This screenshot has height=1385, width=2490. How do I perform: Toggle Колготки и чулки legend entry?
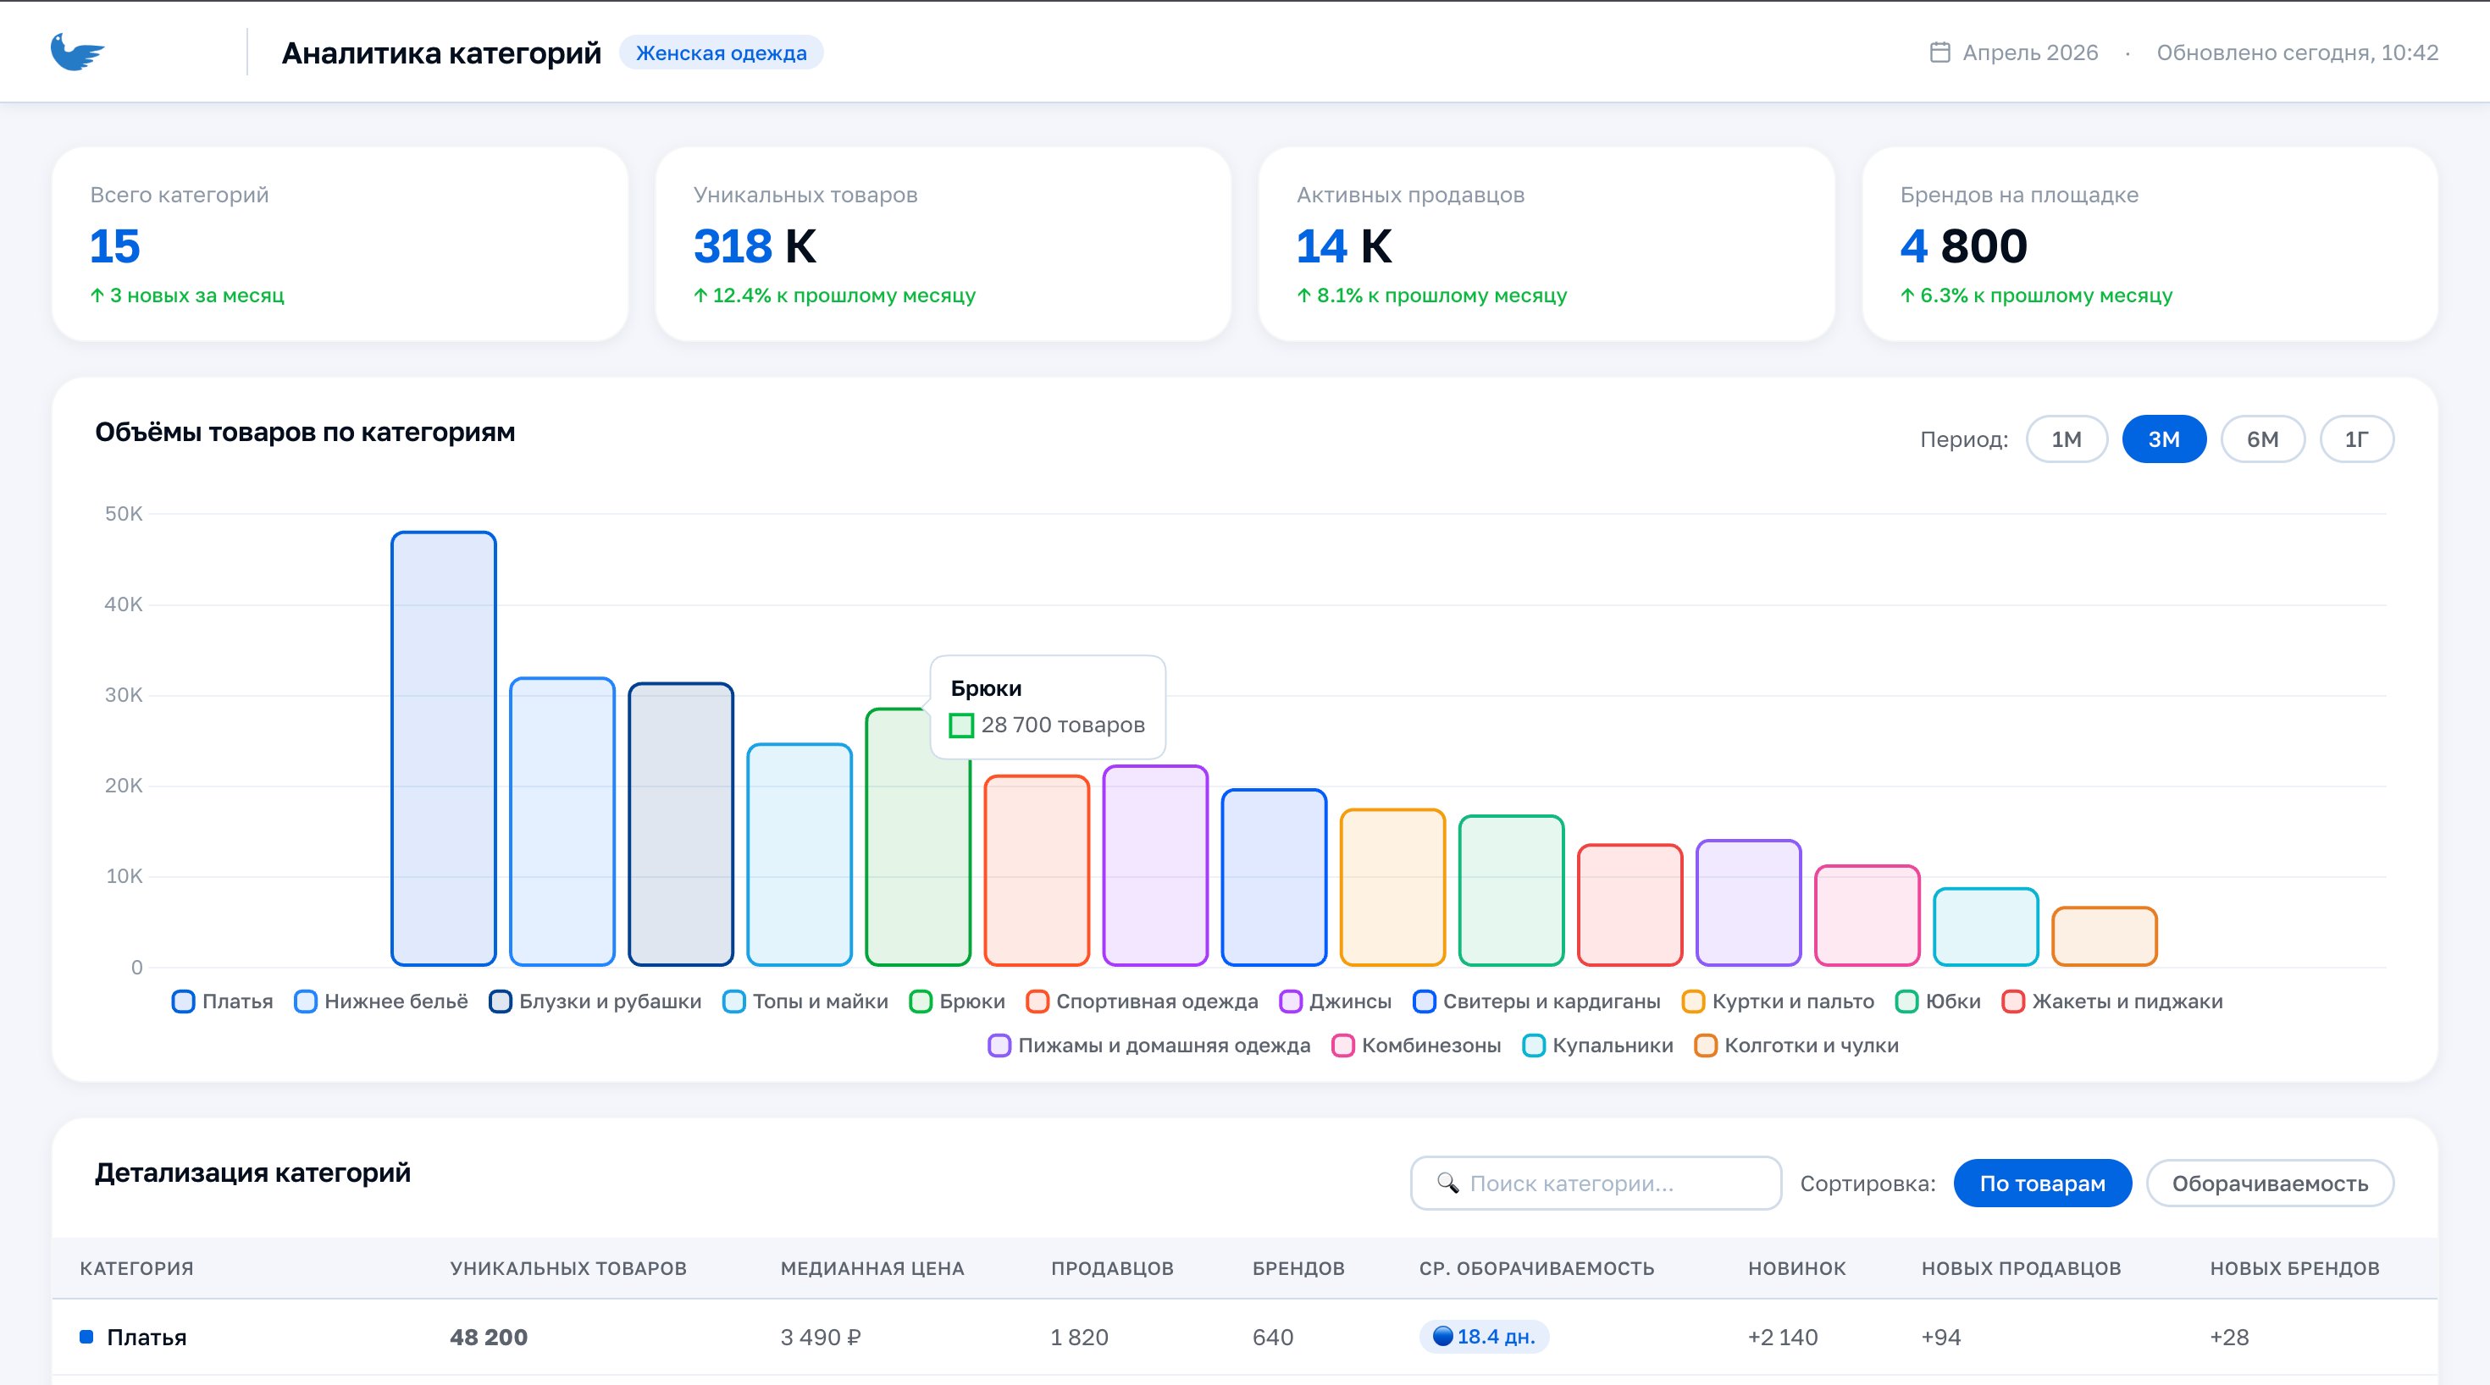coord(1796,1046)
